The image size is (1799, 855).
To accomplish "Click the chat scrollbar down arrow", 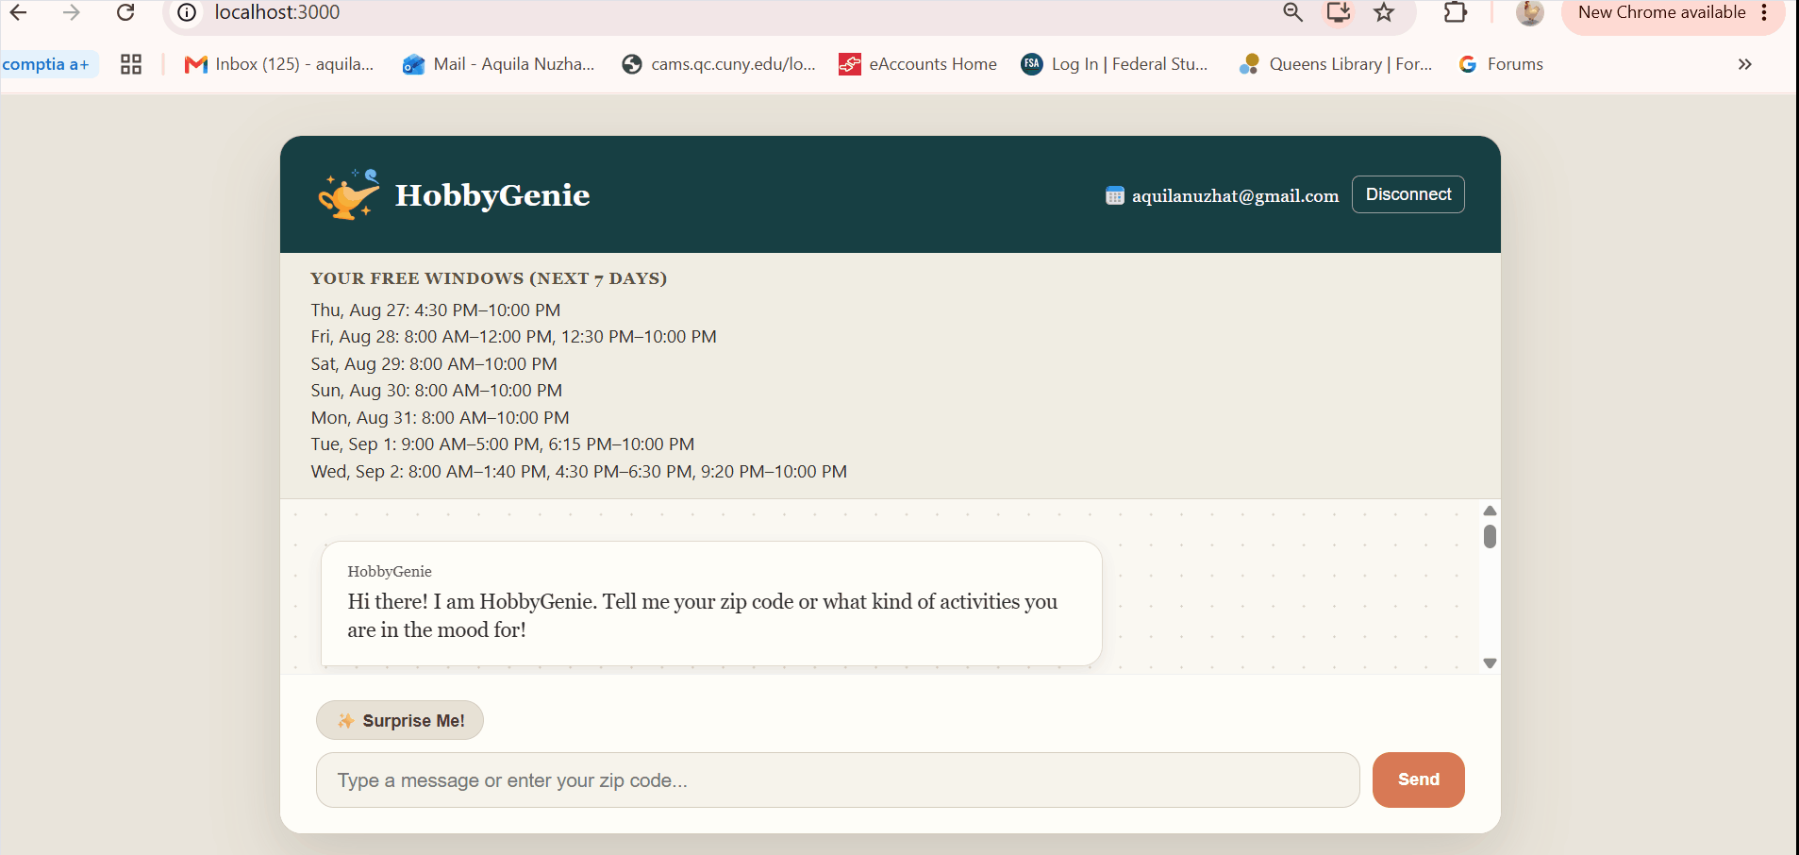I will (x=1490, y=663).
